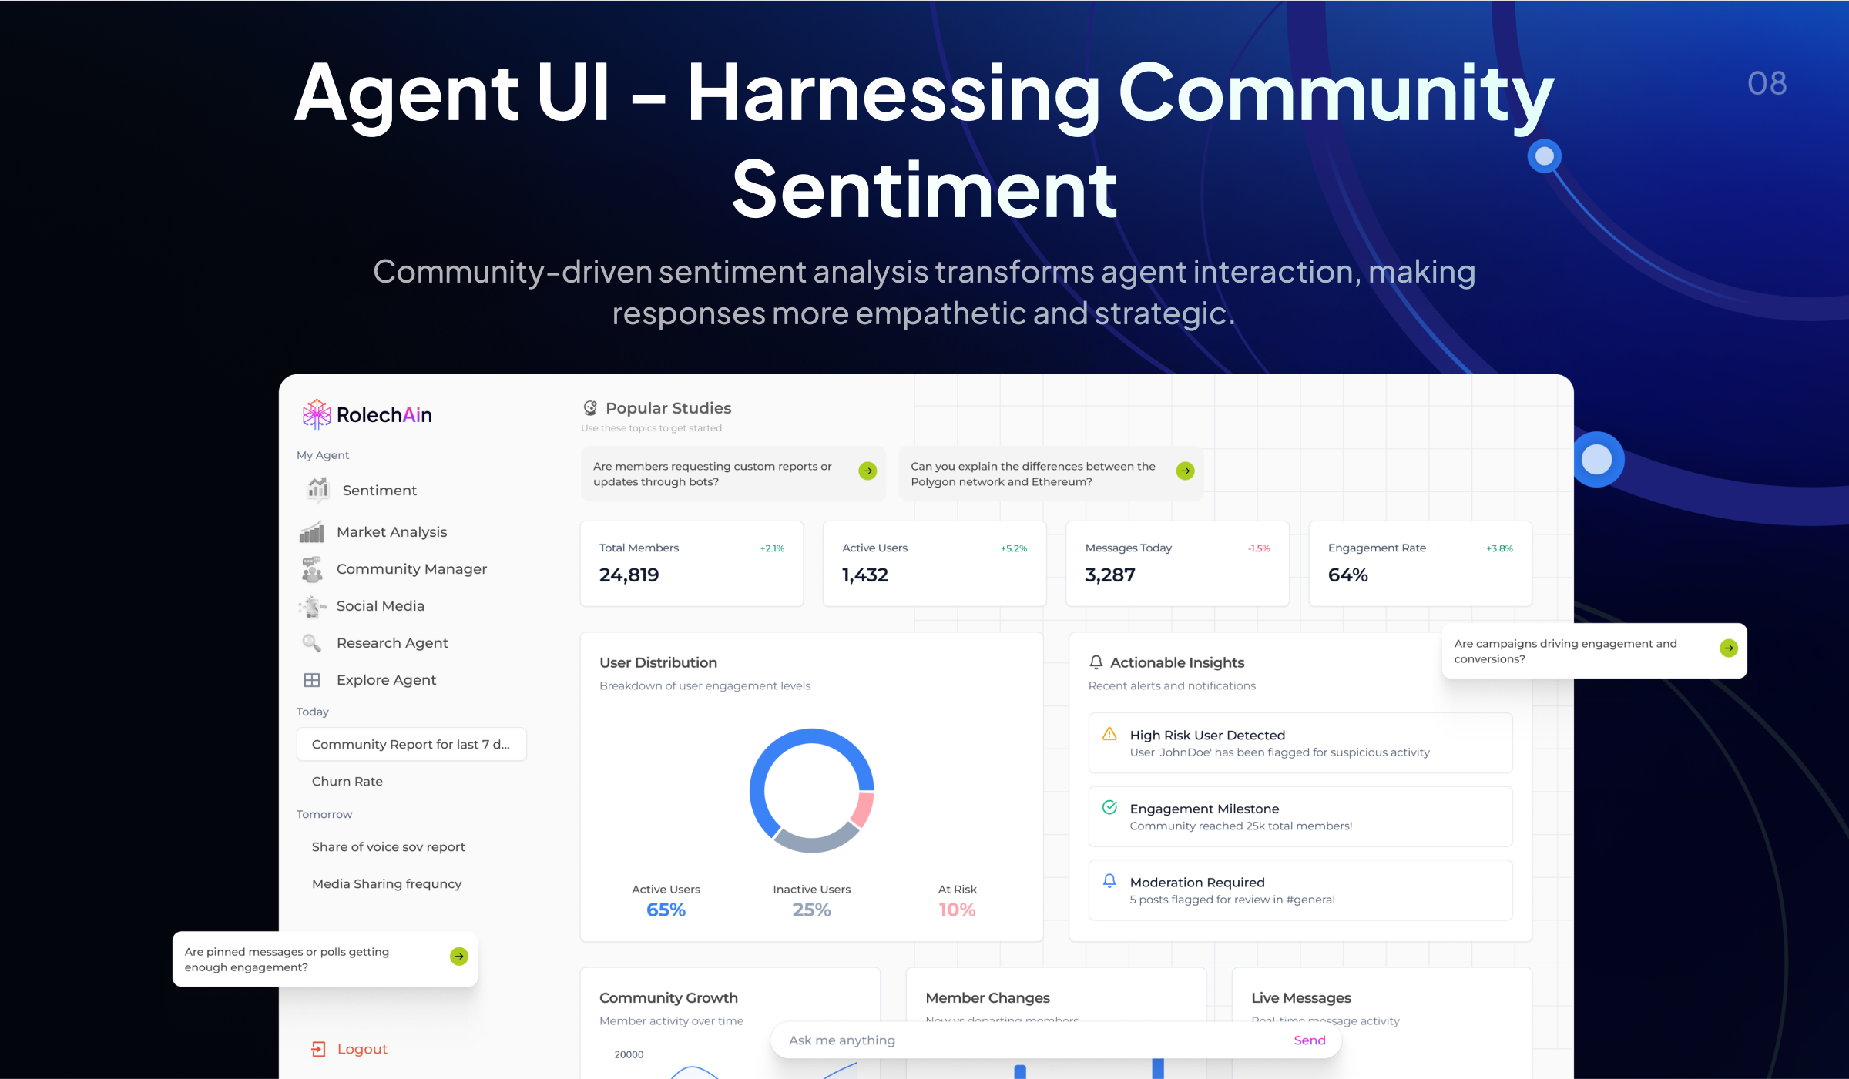Screen dimensions: 1849x1079
Task: Select the Explore Agent icon
Action: tap(314, 679)
